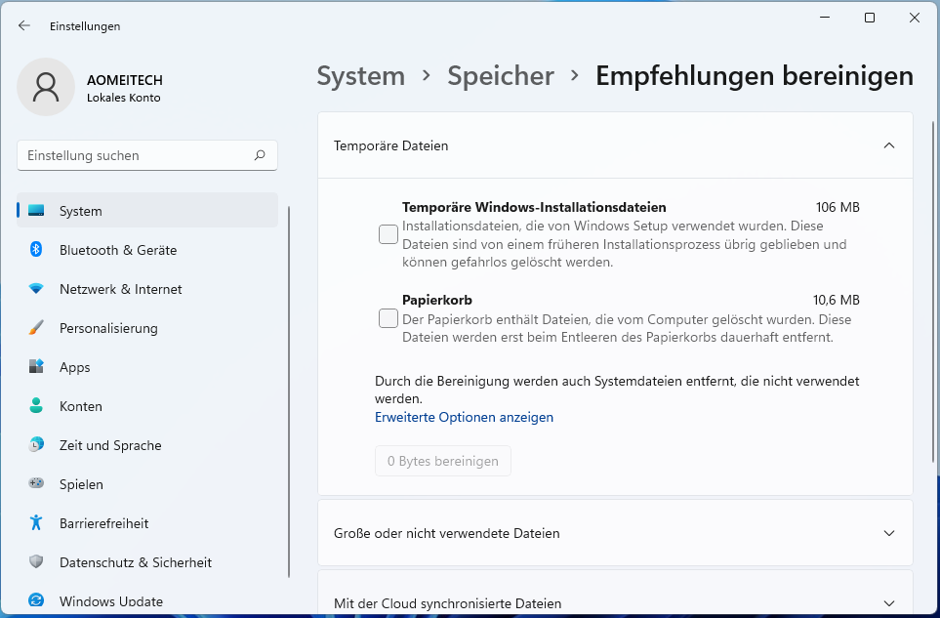Go to Zeit und Sprache settings
This screenshot has height=618, width=940.
click(x=109, y=445)
